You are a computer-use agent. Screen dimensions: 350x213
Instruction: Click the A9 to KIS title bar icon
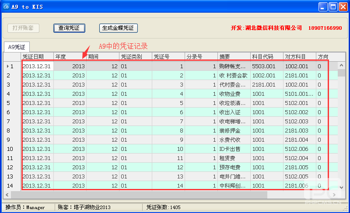6,7
